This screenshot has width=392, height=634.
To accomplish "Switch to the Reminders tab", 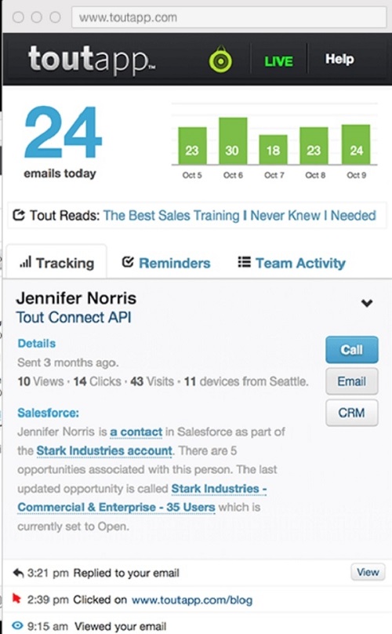I will [166, 263].
